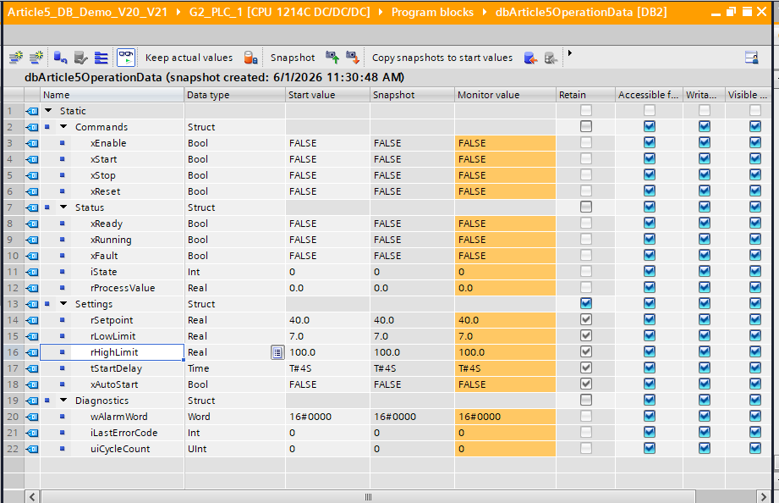779x503 pixels.
Task: Toggle Writable checkbox for xStart row
Action: click(705, 158)
